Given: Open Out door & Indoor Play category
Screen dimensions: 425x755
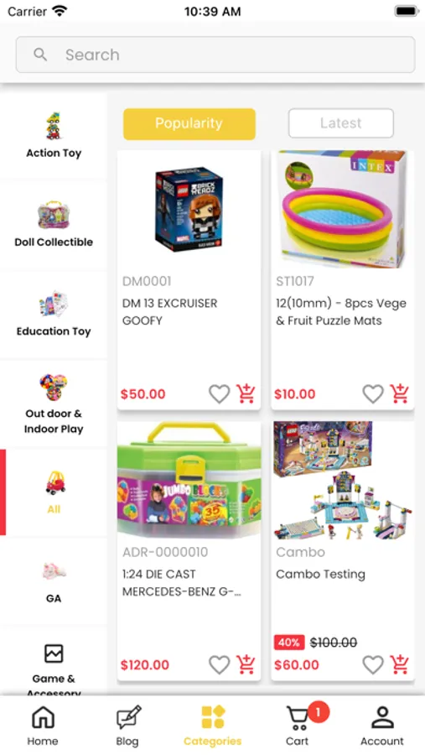Looking at the screenshot, I should 54,404.
